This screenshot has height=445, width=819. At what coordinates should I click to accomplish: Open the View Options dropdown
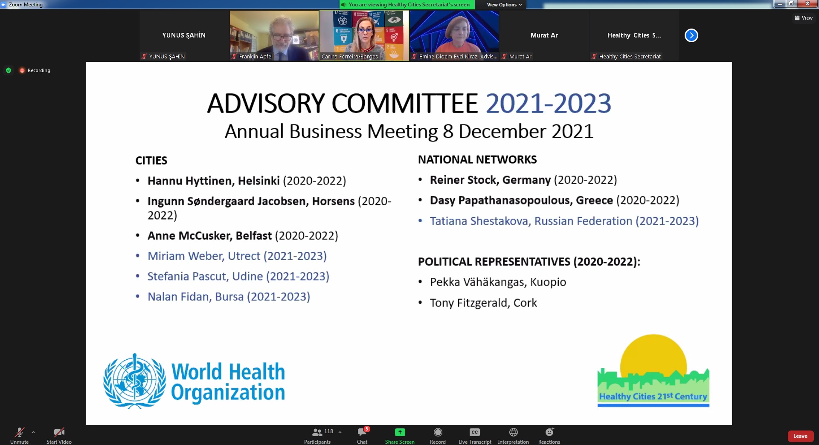[x=504, y=5]
